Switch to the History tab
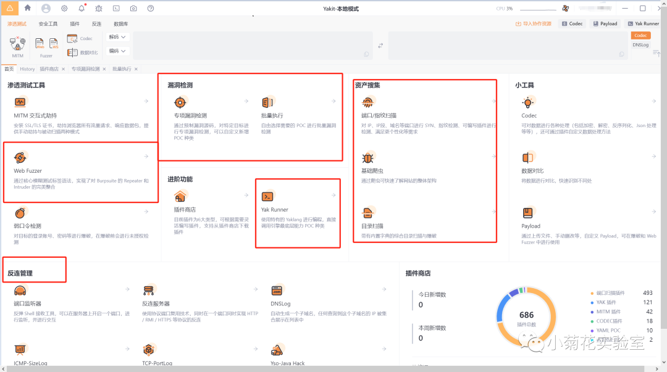Viewport: 667px width, 372px height. (27, 69)
